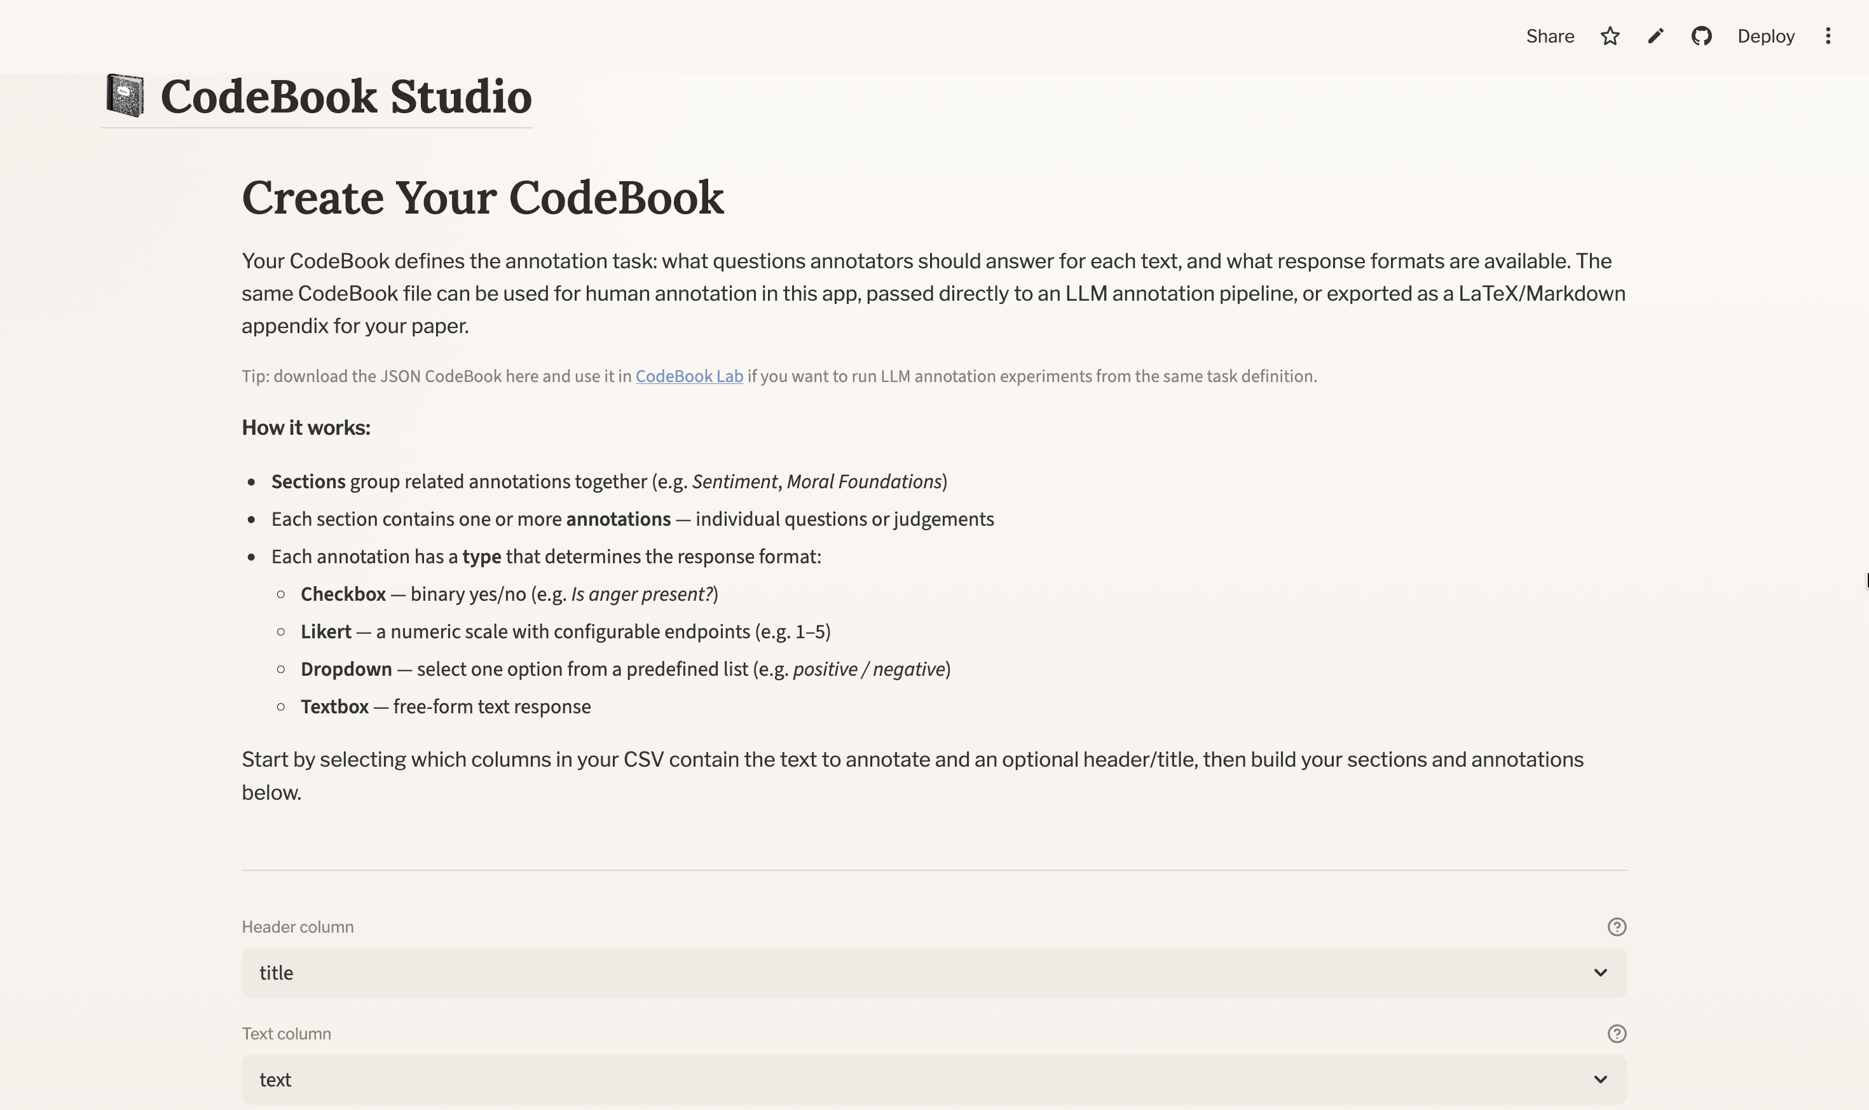Screen dimensions: 1869x1110
Task: Click the bold 'Likert' list item
Action: coord(325,631)
